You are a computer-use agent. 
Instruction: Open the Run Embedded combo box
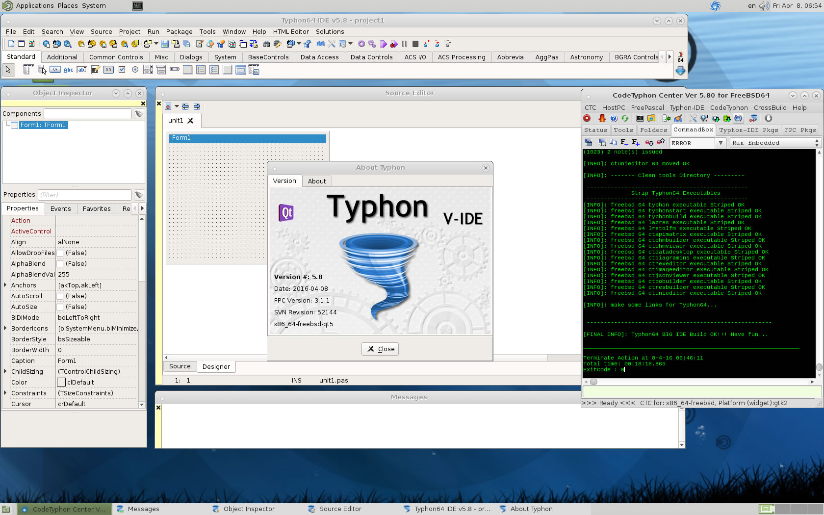(x=775, y=143)
